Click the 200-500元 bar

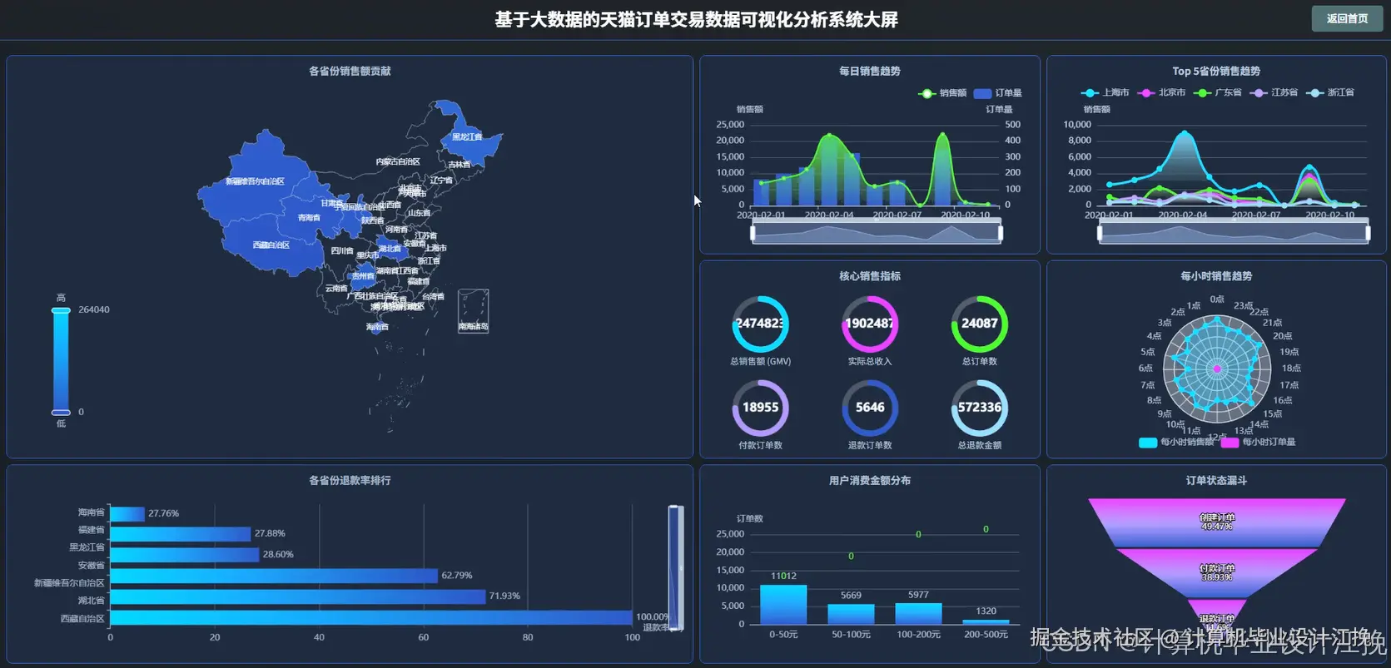coord(986,622)
